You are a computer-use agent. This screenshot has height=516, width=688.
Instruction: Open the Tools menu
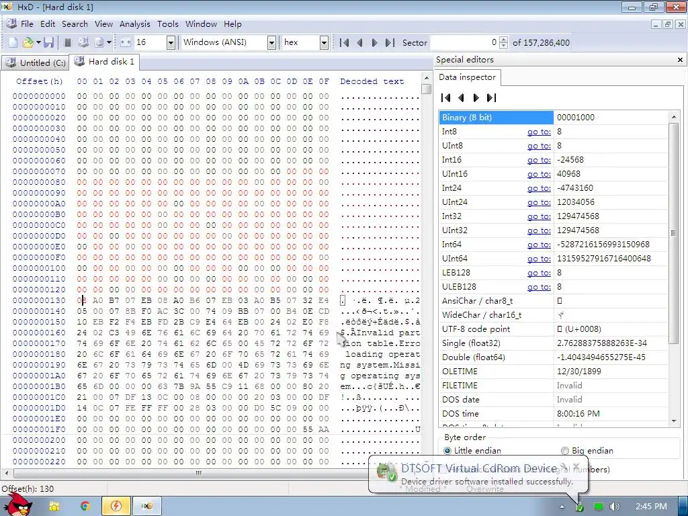click(167, 24)
